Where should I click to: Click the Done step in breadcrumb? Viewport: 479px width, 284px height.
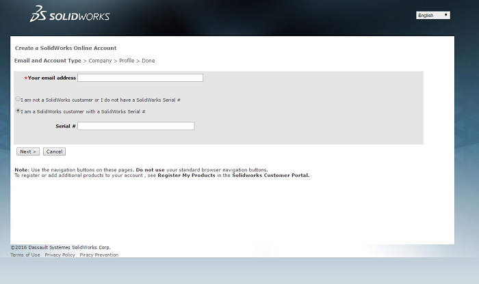tap(148, 61)
